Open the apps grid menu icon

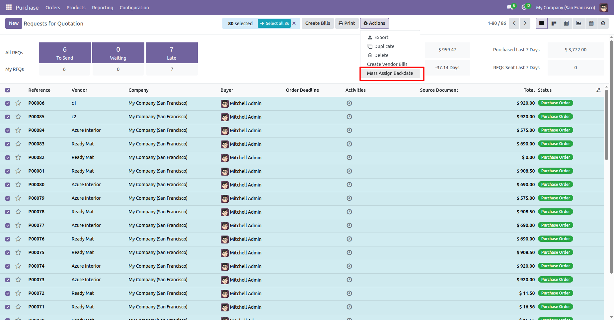point(9,7)
